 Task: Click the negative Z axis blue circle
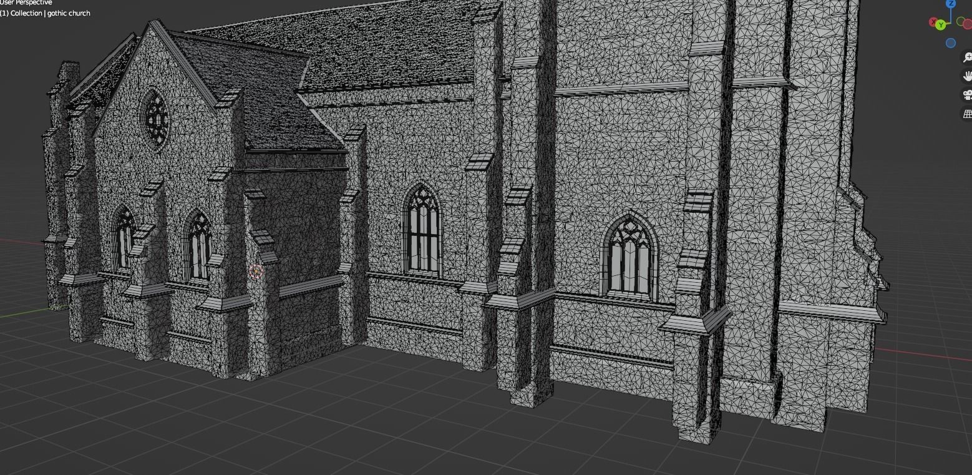pos(951,43)
